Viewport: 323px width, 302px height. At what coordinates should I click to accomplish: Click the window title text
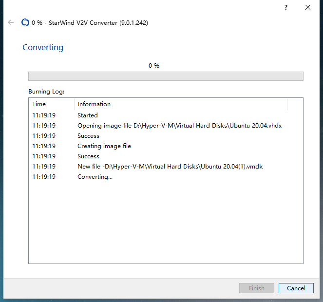click(90, 23)
